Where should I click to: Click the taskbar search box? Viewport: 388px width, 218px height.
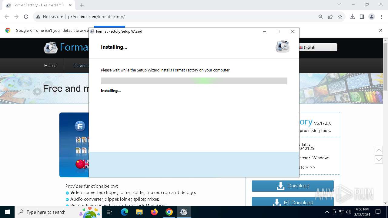point(58,212)
